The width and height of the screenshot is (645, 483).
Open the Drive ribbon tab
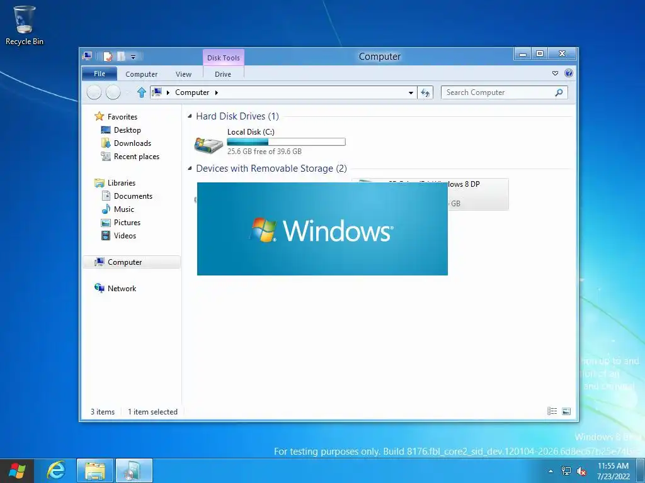point(223,74)
